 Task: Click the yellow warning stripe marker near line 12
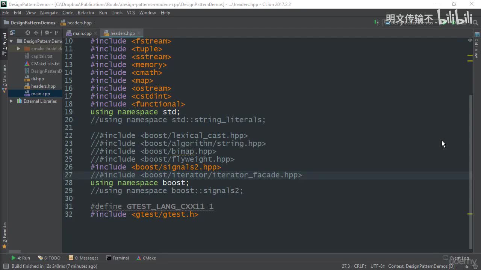tap(470, 55)
